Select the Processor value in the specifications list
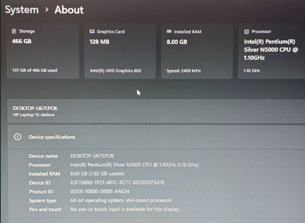This screenshot has width=305, height=223. [x=134, y=165]
